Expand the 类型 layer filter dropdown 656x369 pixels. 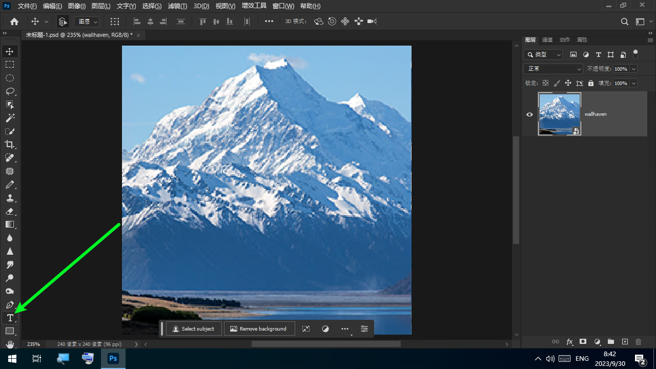[x=543, y=54]
